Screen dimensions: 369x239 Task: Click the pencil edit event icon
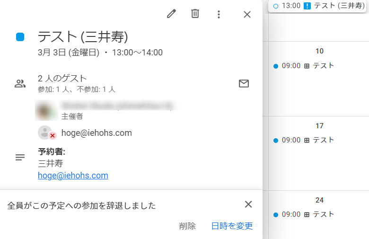click(171, 14)
